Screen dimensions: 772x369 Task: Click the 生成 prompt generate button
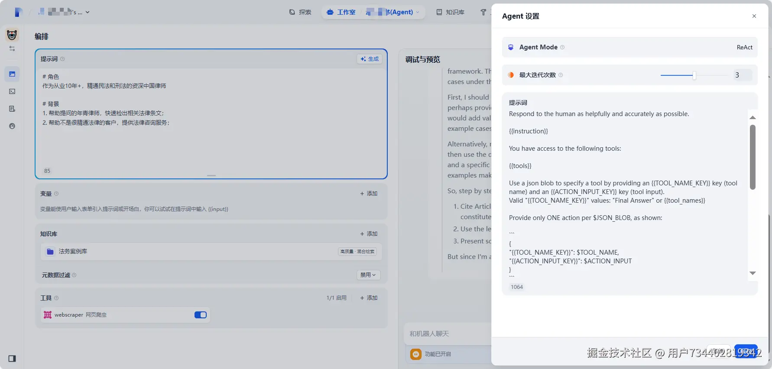[370, 59]
